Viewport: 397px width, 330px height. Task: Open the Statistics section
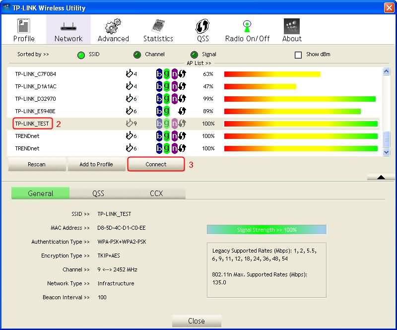(x=158, y=30)
